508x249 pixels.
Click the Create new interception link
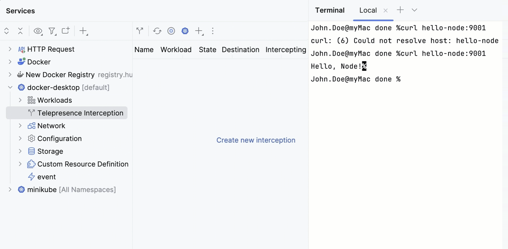255,140
